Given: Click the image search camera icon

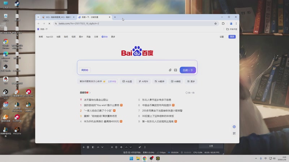Looking at the screenshot, I should [176, 70].
